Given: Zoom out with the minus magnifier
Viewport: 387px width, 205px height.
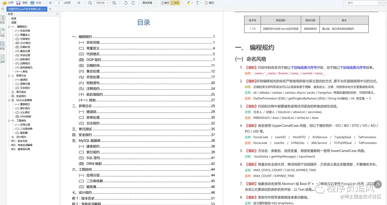Looking at the screenshot, I should [90, 3].
